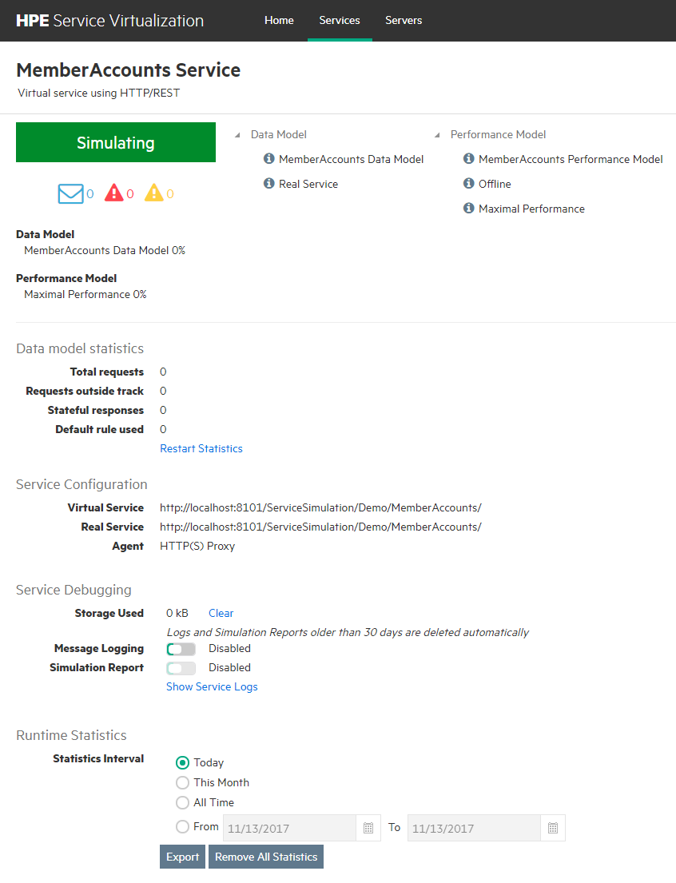The width and height of the screenshot is (676, 883).
Task: Select the All Time radio button
Action: (x=183, y=802)
